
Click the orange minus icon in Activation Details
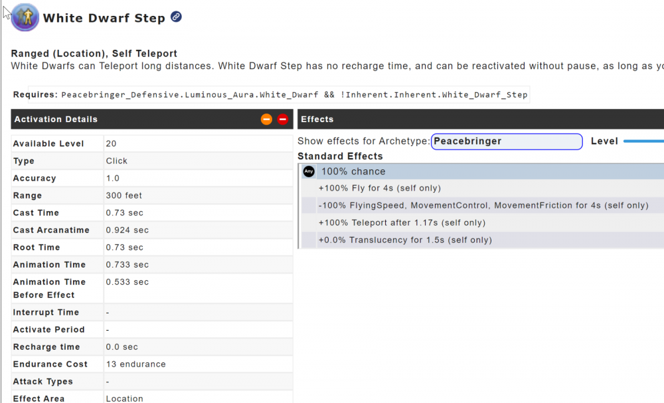(x=266, y=120)
